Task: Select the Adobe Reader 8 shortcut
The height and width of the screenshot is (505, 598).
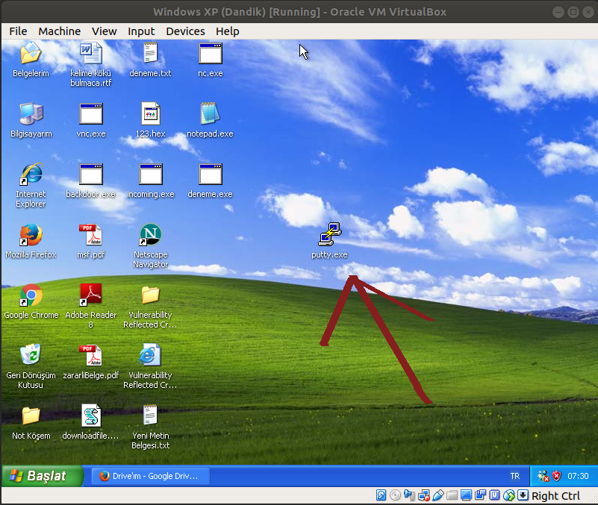Action: click(x=91, y=295)
